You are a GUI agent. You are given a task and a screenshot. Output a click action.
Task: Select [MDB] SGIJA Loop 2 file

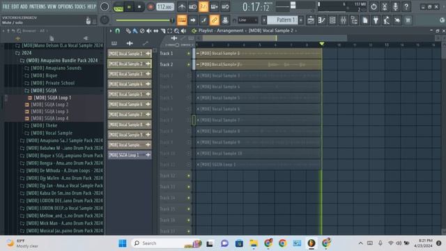49,105
